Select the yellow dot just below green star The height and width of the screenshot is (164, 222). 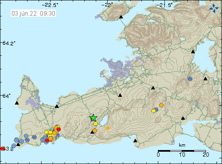(x=95, y=123)
